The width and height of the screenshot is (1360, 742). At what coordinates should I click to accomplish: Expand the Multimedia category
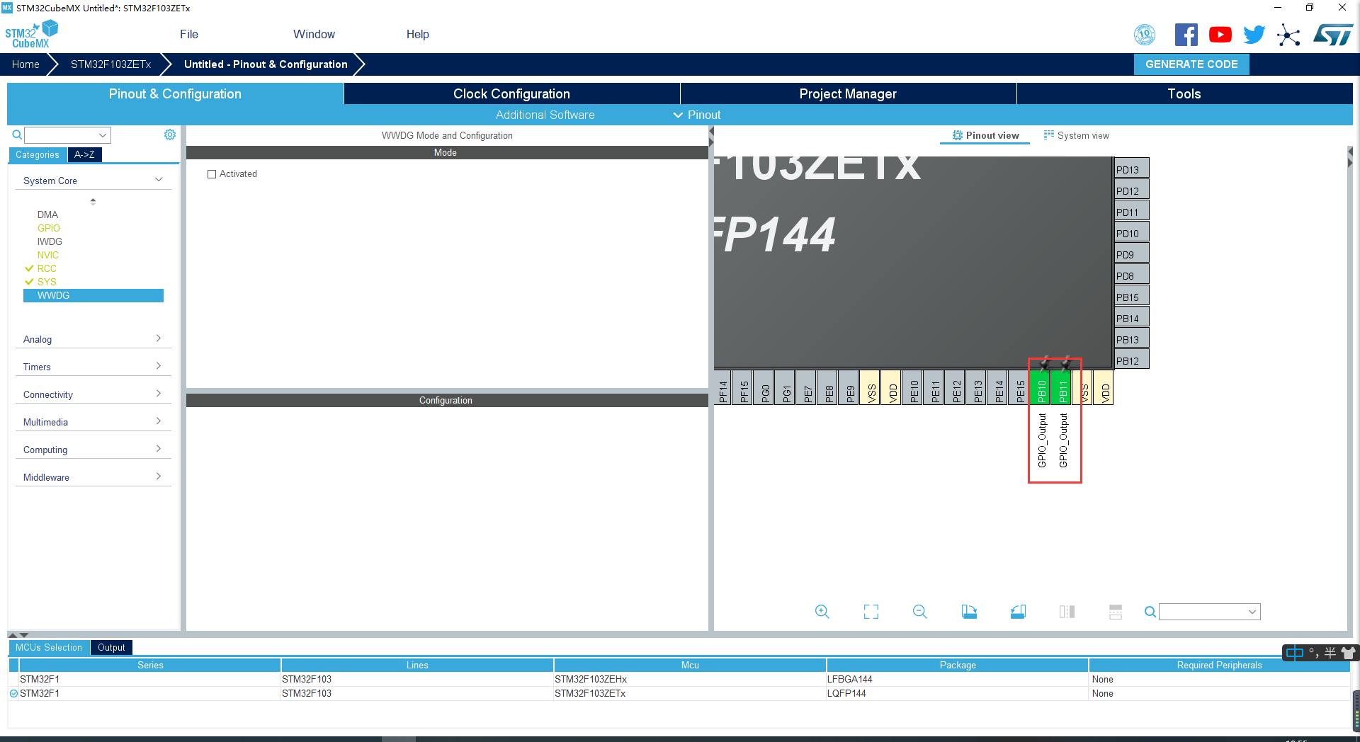tap(93, 422)
